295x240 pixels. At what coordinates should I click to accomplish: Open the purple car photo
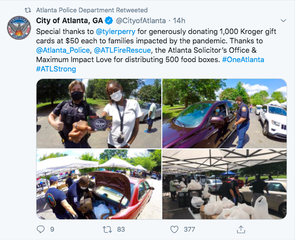click(x=224, y=113)
